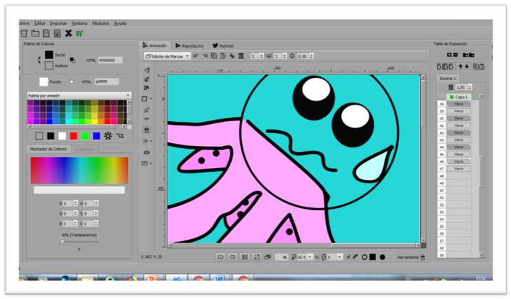
Task: Adjust the R color value spinbox
Action: (70, 203)
